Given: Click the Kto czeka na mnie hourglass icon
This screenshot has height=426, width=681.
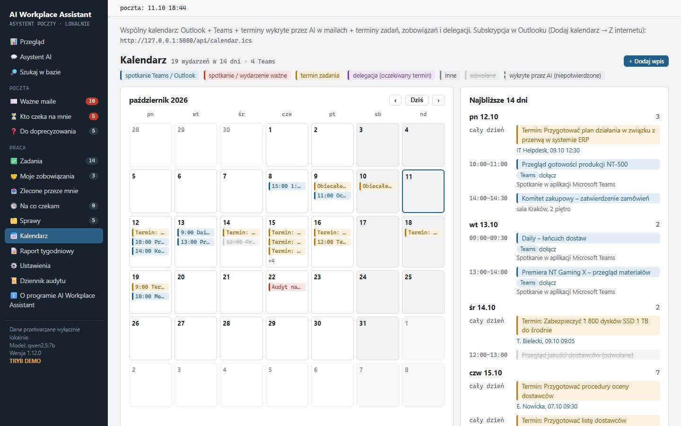Looking at the screenshot, I should coord(14,116).
